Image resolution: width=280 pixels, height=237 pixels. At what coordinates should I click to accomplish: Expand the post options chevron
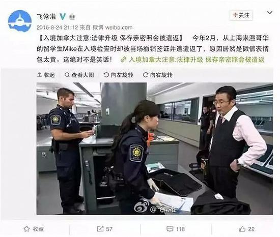(x=269, y=13)
